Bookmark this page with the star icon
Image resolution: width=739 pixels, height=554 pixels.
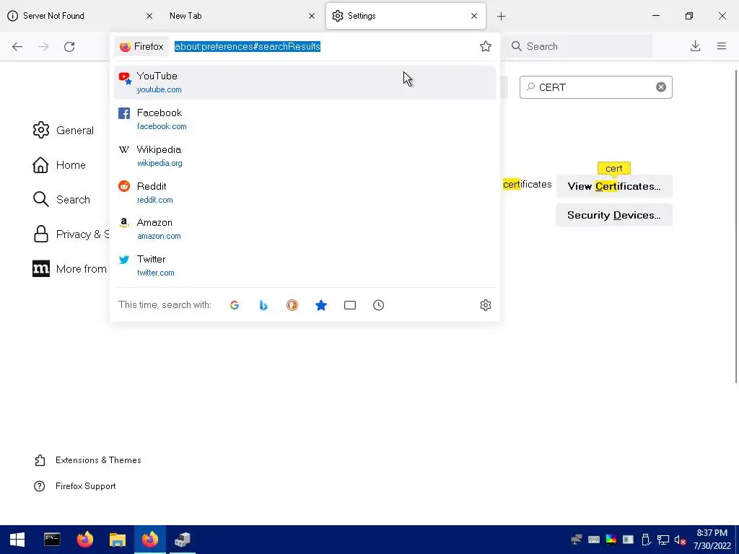486,46
